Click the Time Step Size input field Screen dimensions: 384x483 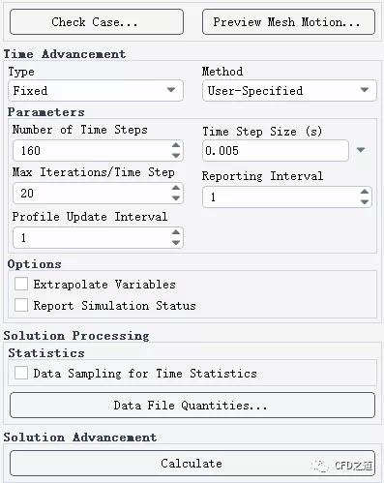pyautogui.click(x=276, y=151)
